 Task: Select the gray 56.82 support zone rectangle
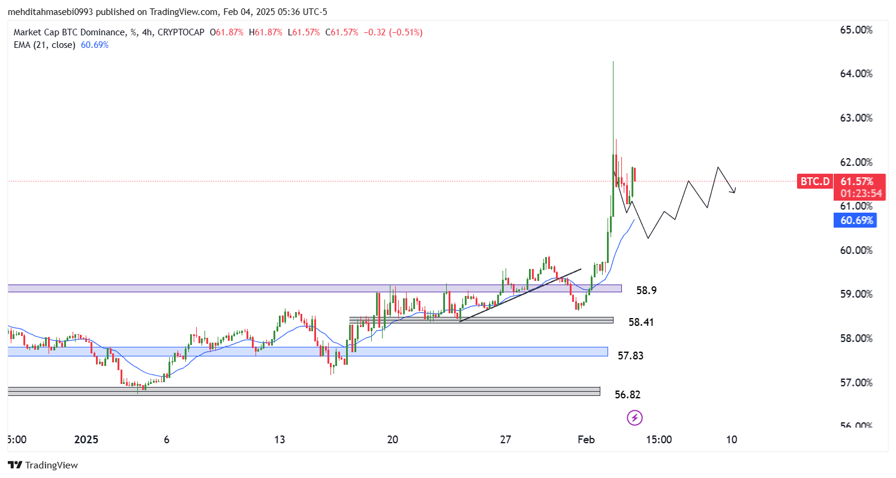click(x=304, y=391)
